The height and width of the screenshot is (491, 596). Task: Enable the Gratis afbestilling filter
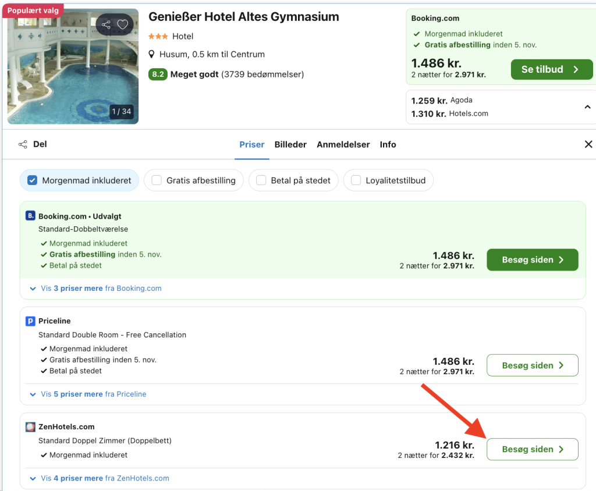click(x=157, y=180)
